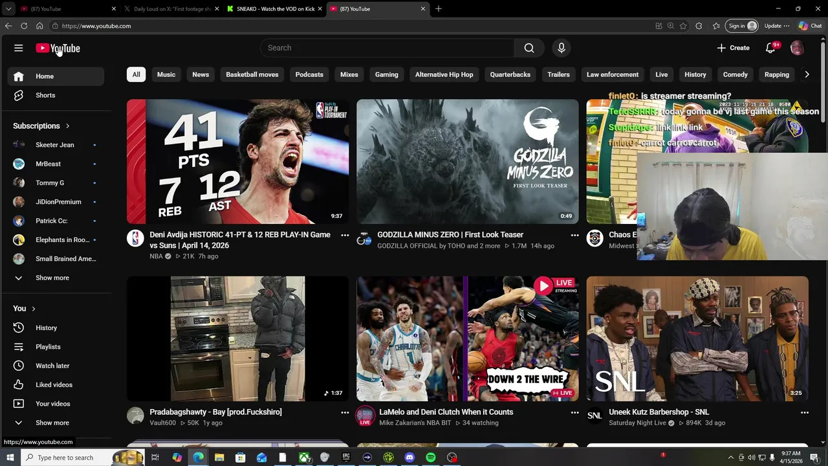
Task: Click the Windows Start button
Action: point(10,458)
